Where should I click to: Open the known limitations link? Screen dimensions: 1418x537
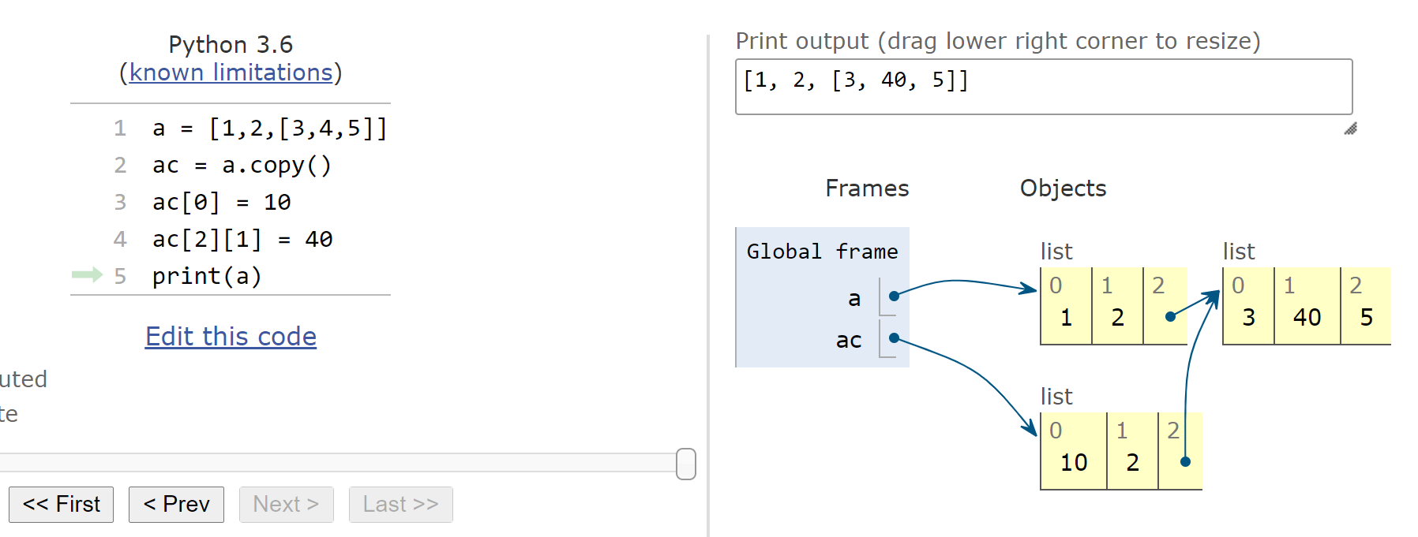coord(231,73)
